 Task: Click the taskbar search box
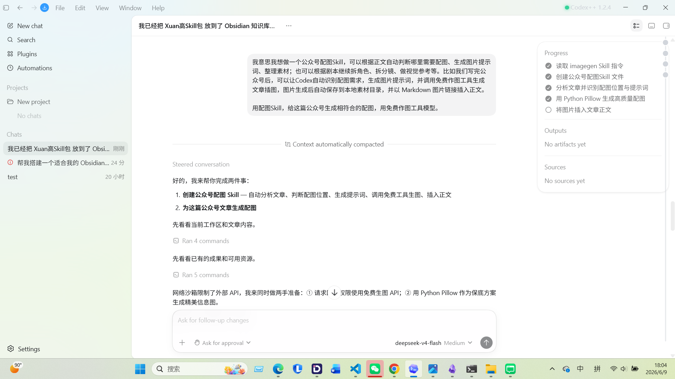pyautogui.click(x=199, y=369)
